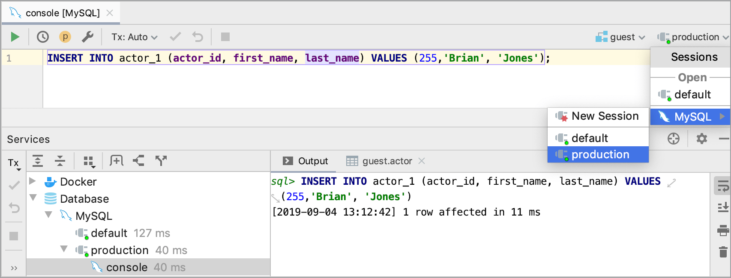Open Services panel gear settings
The image size is (731, 278).
[702, 139]
